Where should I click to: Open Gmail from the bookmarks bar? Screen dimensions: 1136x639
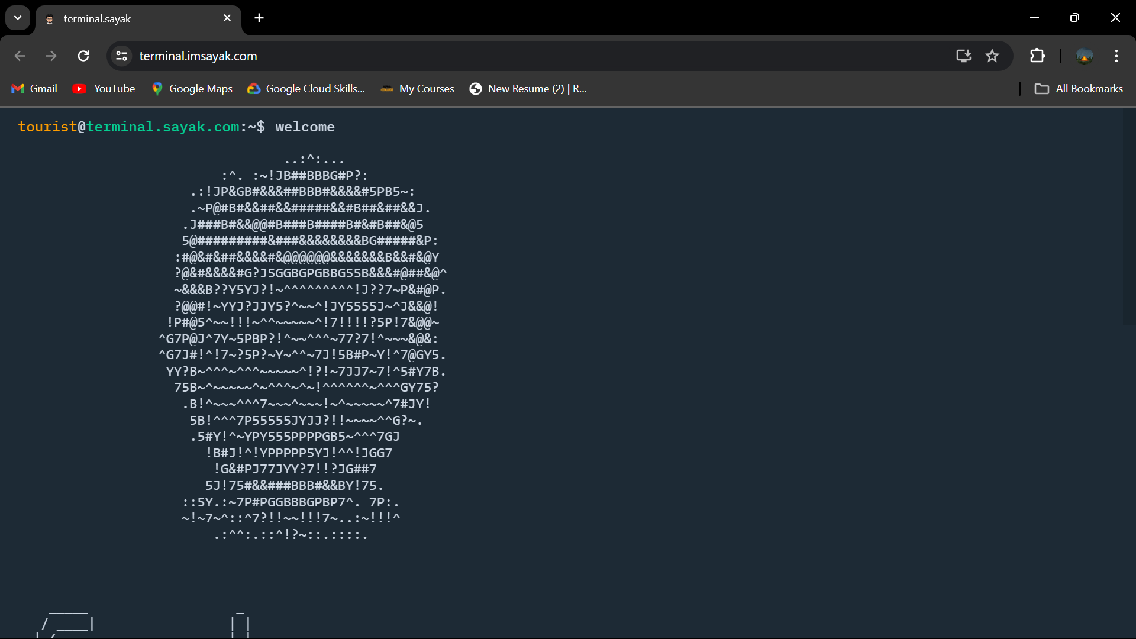tap(34, 88)
